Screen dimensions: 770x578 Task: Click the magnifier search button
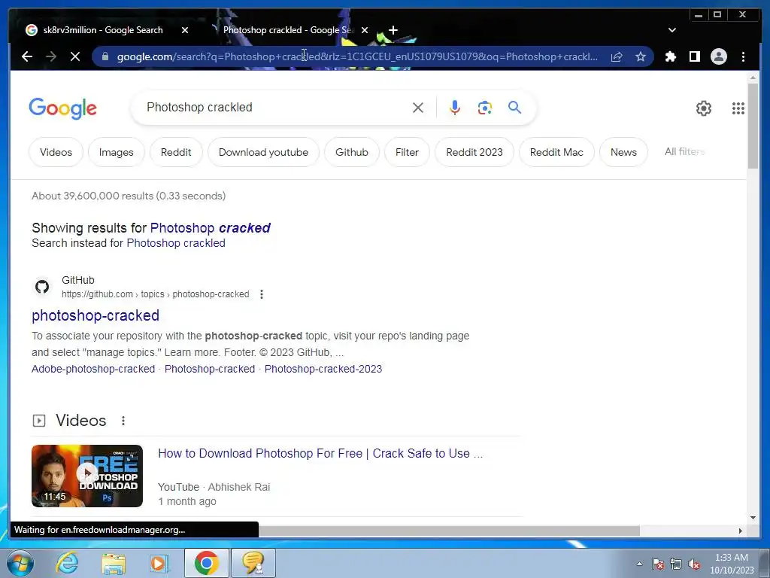coord(514,107)
